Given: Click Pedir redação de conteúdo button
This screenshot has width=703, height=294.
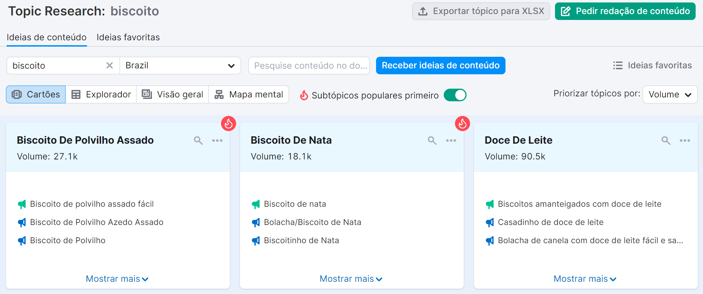Looking at the screenshot, I should [x=625, y=11].
